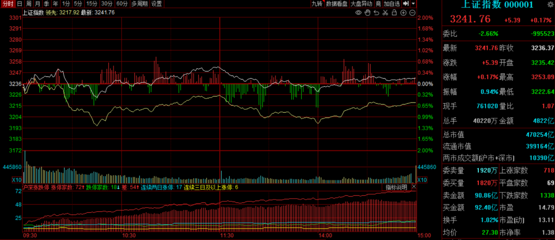
Task: Open 大盘异动 market movement
Action: 361,4
